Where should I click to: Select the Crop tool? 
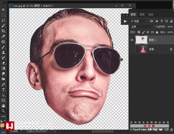coord(3,31)
